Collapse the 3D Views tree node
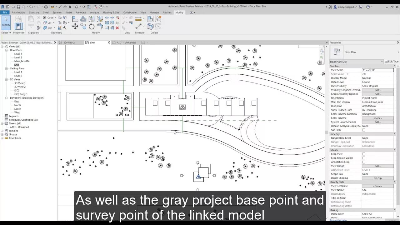Screen dimensions: 400x225 click(6, 79)
